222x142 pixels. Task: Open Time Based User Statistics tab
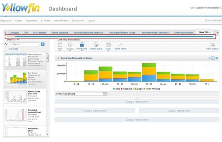(154, 33)
